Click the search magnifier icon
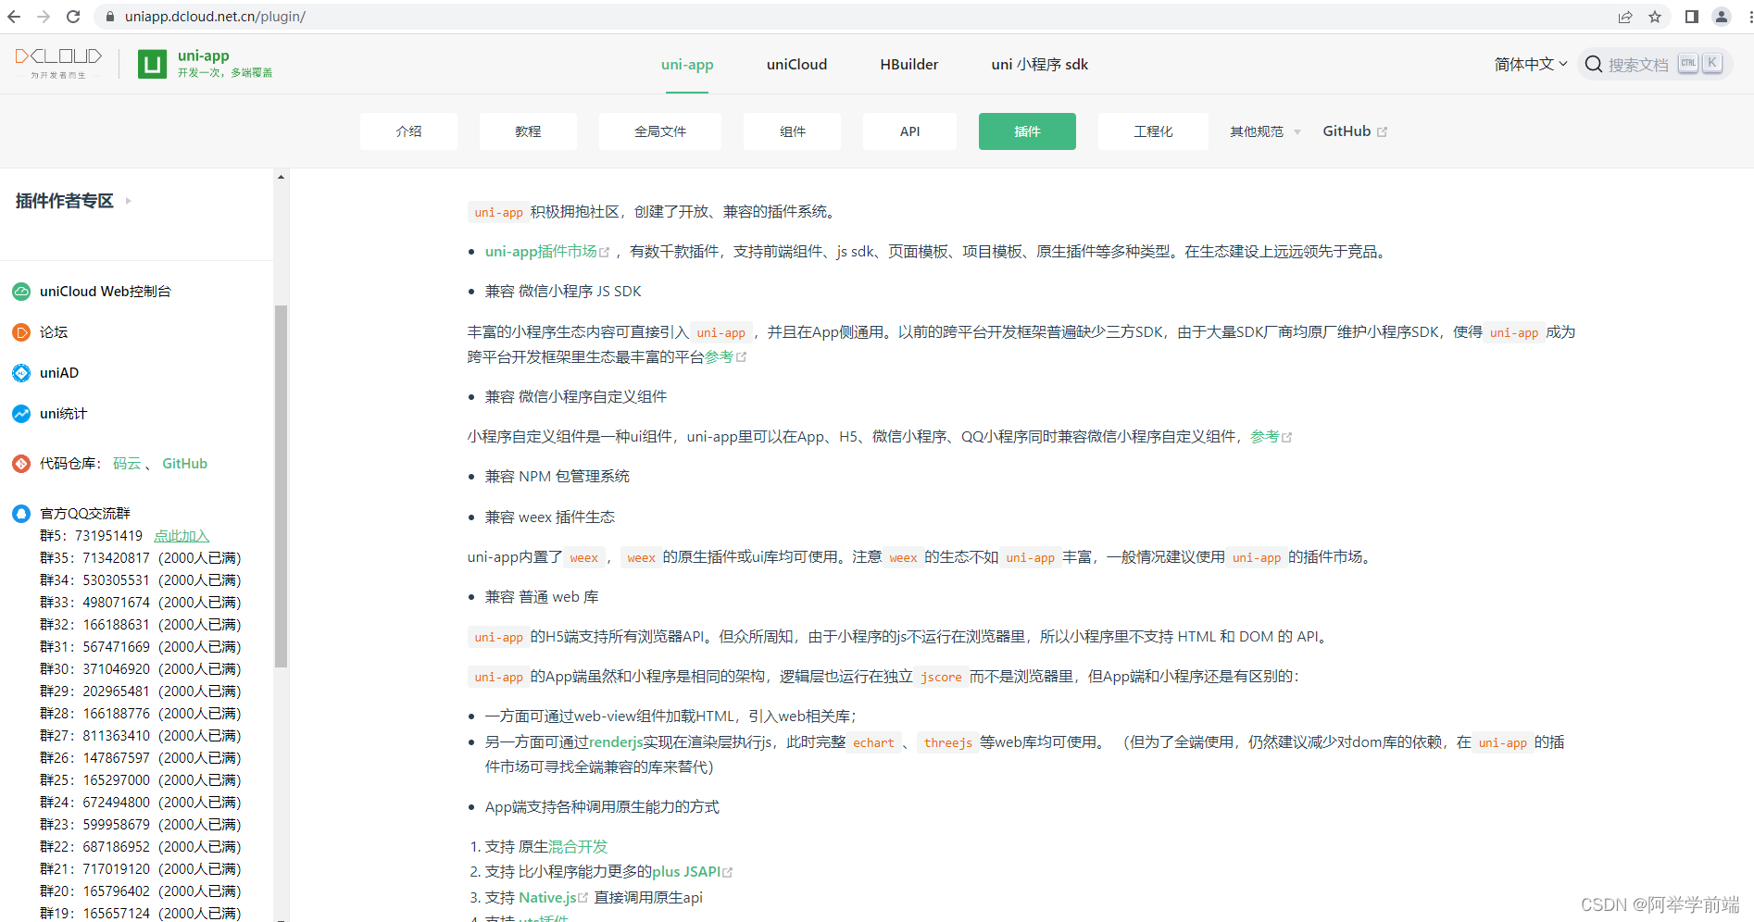 coord(1594,64)
